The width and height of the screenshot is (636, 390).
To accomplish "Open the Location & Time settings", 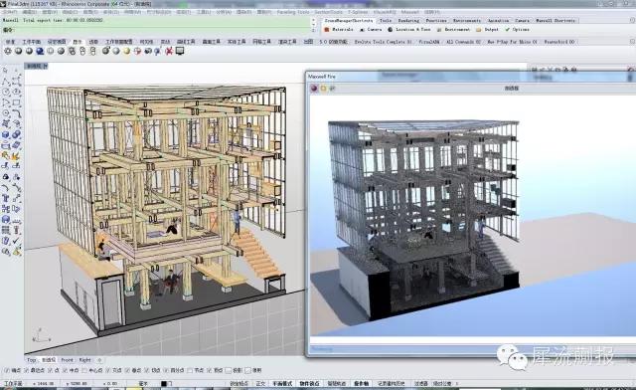I will click(x=408, y=30).
